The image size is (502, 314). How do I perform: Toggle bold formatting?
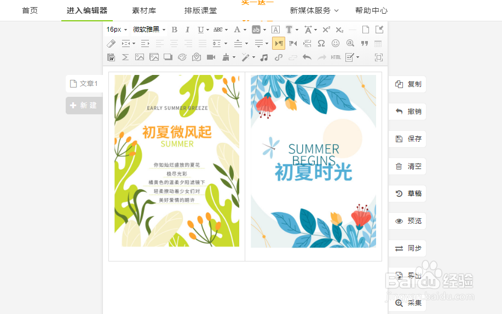tap(175, 30)
